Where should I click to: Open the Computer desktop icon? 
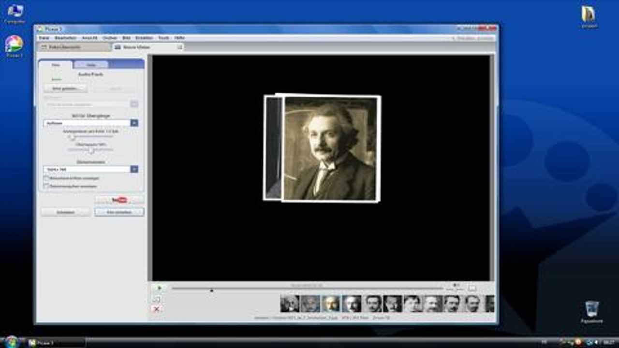[15, 14]
